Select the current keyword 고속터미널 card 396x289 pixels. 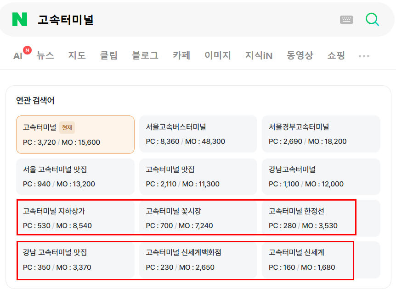coord(75,135)
